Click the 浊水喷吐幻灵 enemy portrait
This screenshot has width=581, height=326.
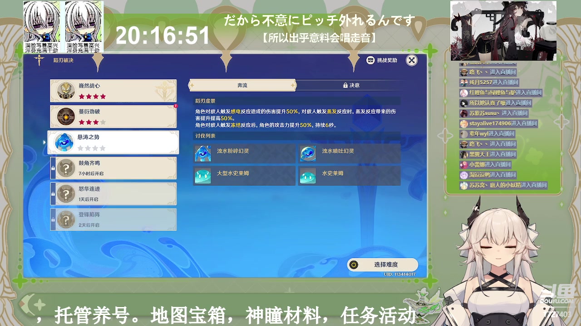pos(308,153)
